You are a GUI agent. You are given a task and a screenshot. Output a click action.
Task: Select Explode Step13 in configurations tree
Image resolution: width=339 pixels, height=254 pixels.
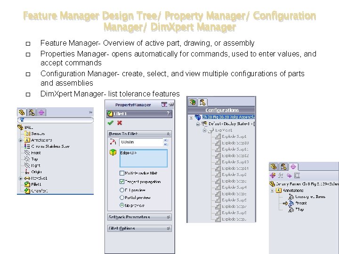pos(232,162)
